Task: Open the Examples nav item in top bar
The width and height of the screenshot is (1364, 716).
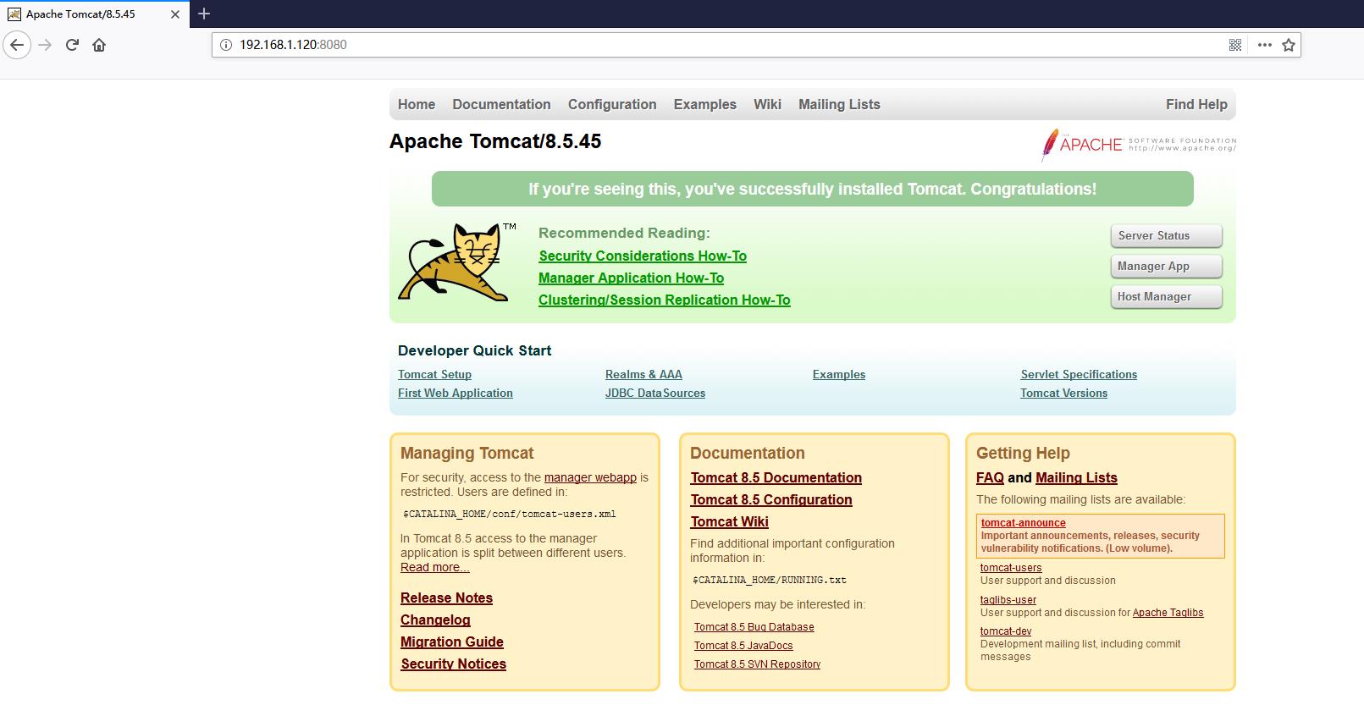Action: click(x=705, y=104)
